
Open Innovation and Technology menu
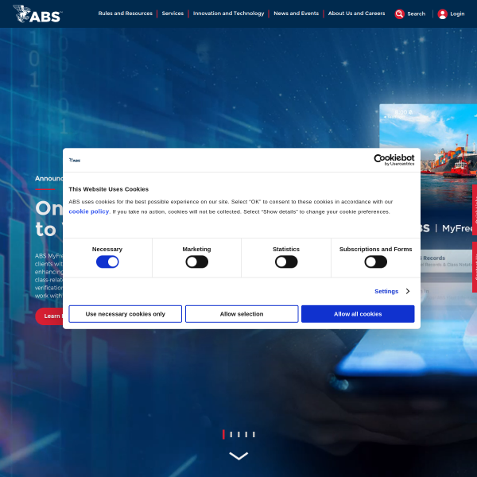[x=228, y=14]
